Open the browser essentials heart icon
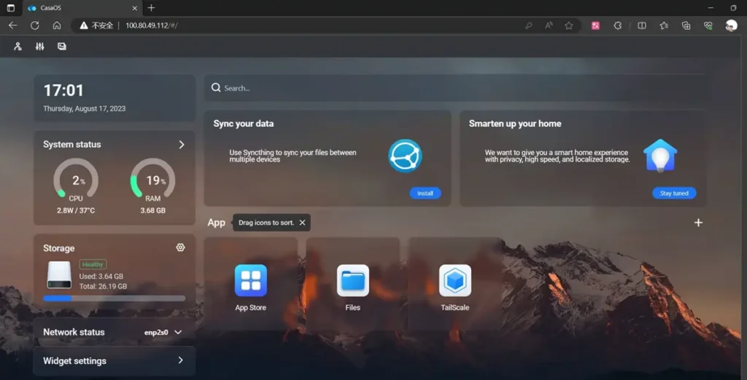Image resolution: width=747 pixels, height=380 pixels. (x=708, y=25)
